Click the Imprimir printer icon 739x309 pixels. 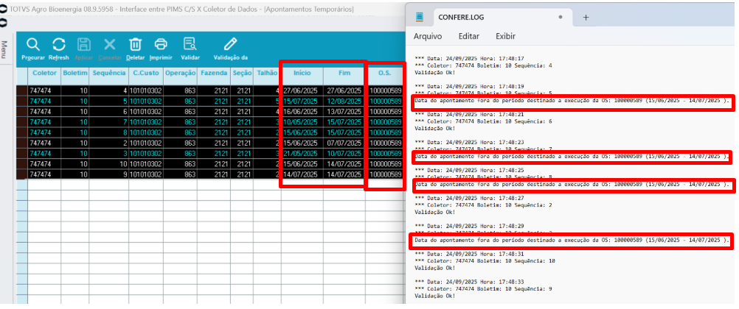coord(161,44)
